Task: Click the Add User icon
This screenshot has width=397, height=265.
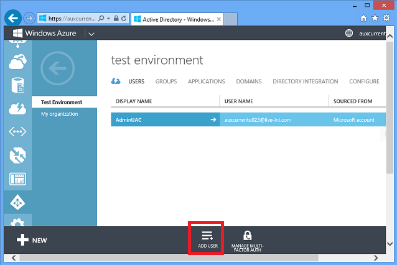Action: pos(207,235)
